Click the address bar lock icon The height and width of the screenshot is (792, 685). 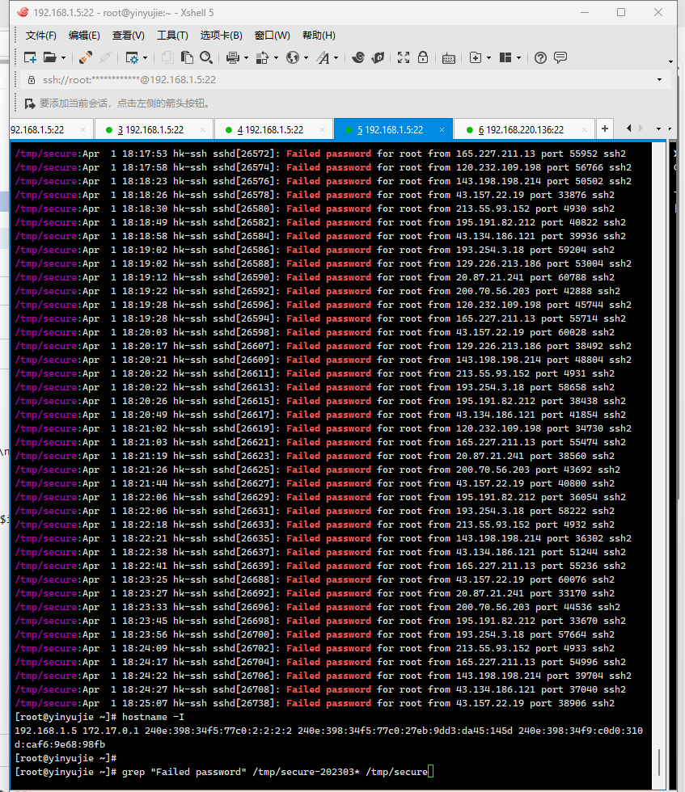pos(32,80)
